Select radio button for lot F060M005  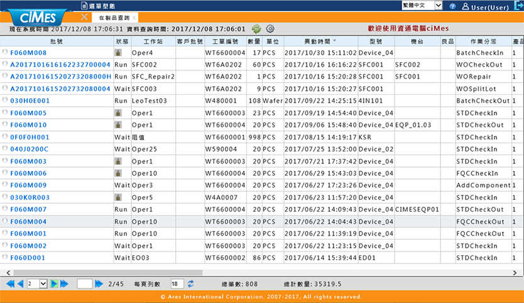tap(5, 112)
